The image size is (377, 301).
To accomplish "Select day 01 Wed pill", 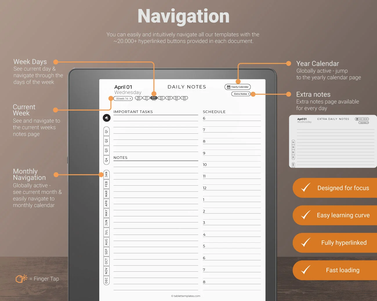I will pyautogui.click(x=154, y=98).
